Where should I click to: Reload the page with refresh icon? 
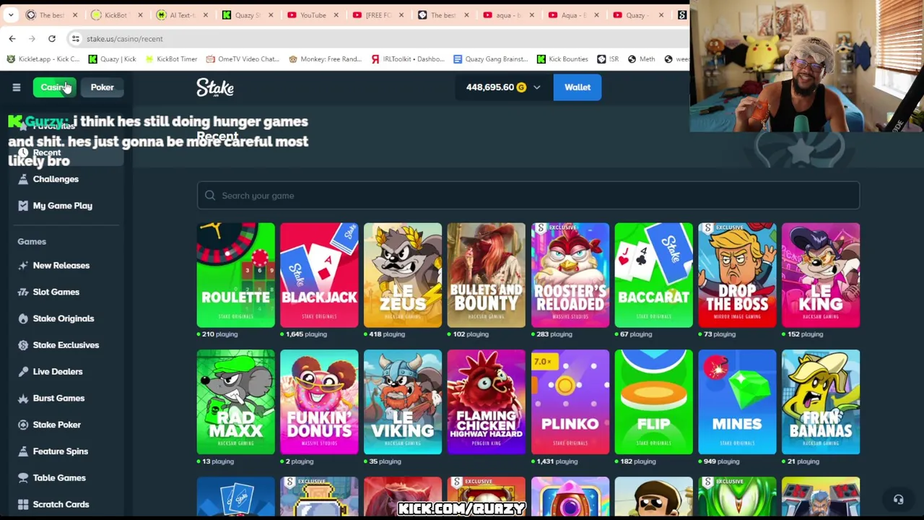52,38
